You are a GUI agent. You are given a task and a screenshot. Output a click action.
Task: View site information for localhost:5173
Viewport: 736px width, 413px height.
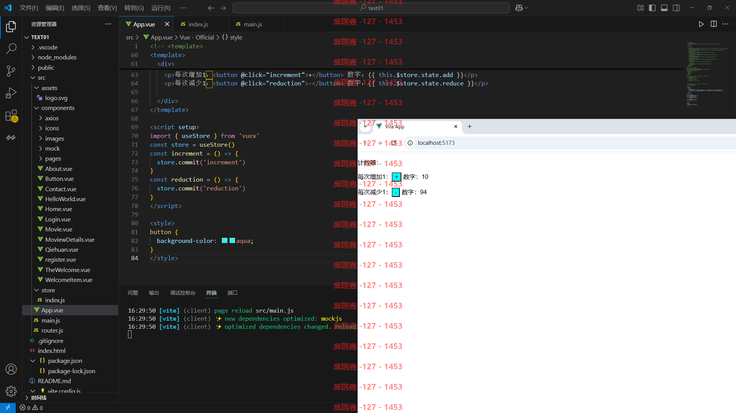pos(410,143)
